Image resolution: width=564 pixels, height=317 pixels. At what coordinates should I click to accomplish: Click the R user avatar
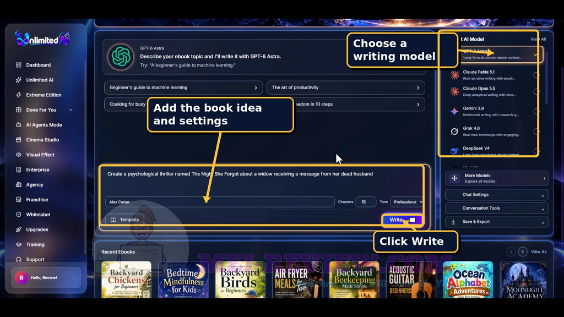click(x=21, y=277)
